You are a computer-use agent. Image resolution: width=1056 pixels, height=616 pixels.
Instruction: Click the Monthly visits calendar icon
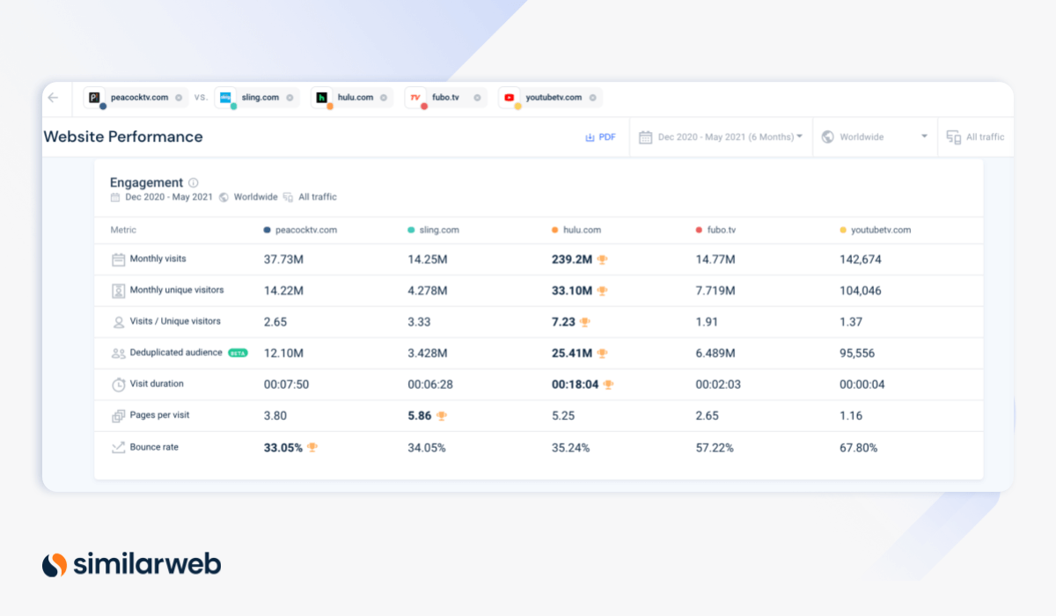coord(118,260)
